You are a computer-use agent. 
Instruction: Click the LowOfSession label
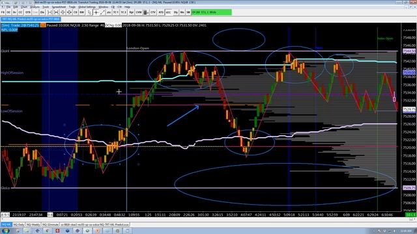coord(12,111)
